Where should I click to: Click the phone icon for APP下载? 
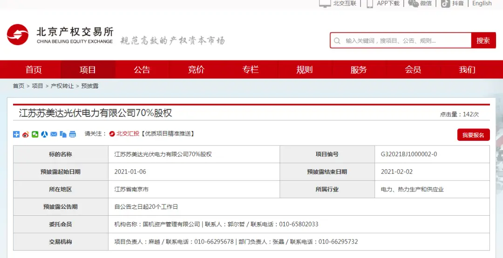point(370,3)
